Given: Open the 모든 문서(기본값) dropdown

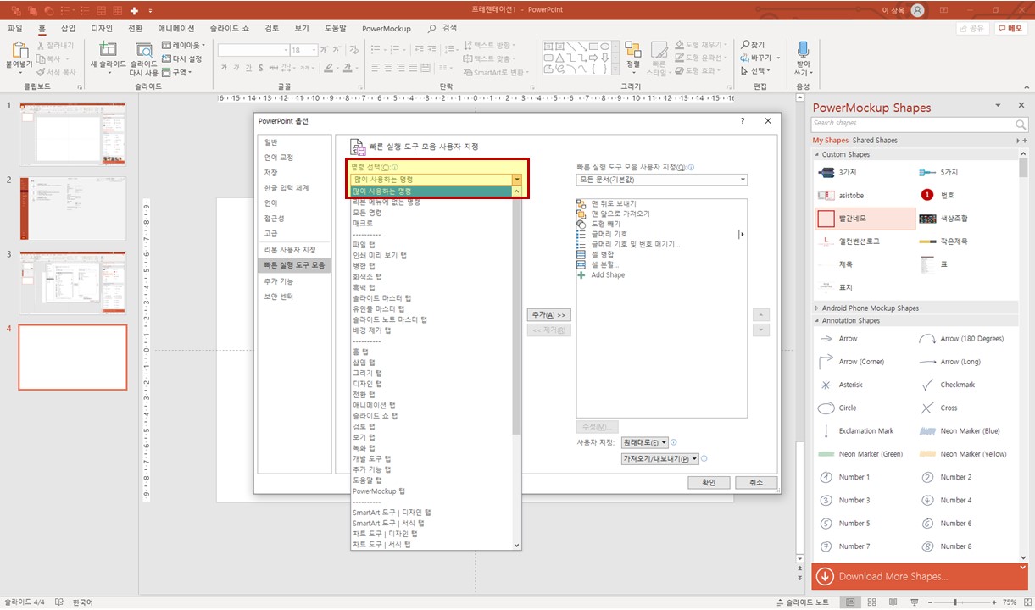Looking at the screenshot, I should click(x=661, y=180).
